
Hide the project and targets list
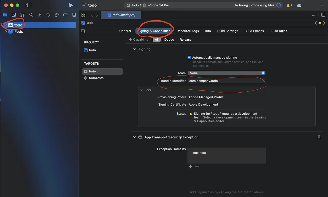[83, 31]
